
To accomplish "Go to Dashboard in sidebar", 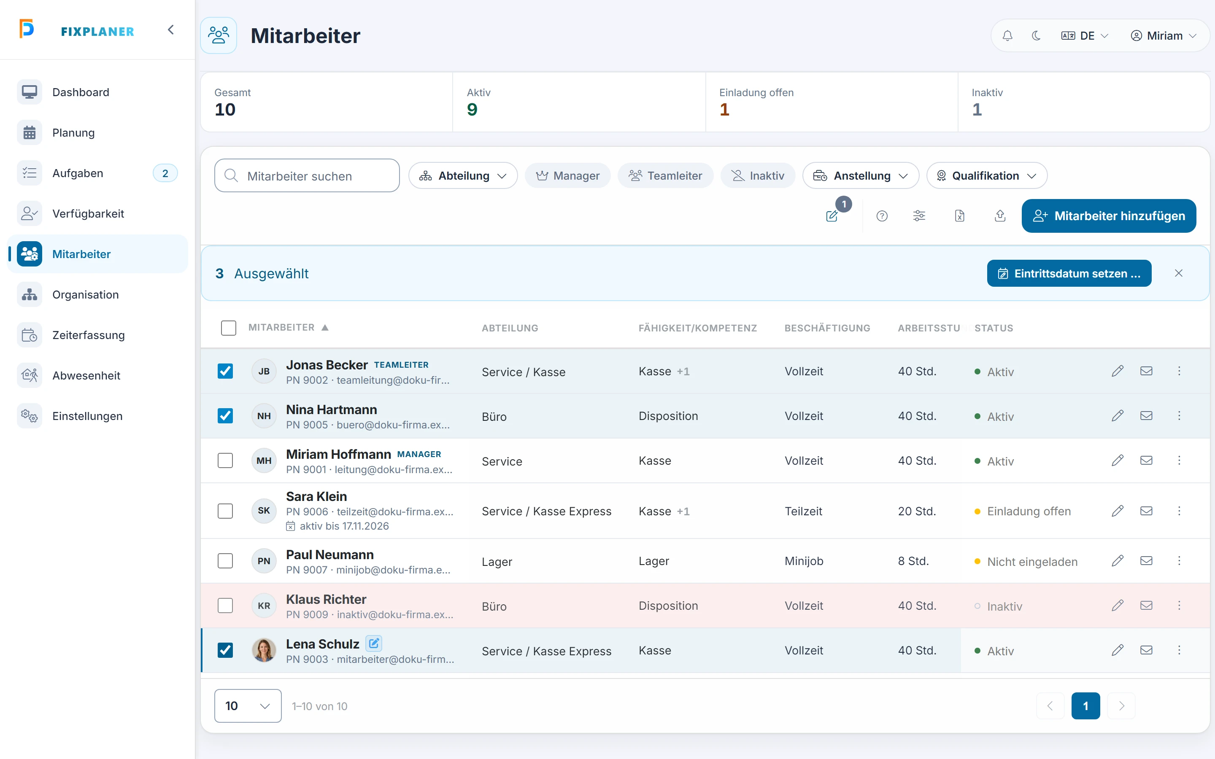I will (98, 92).
